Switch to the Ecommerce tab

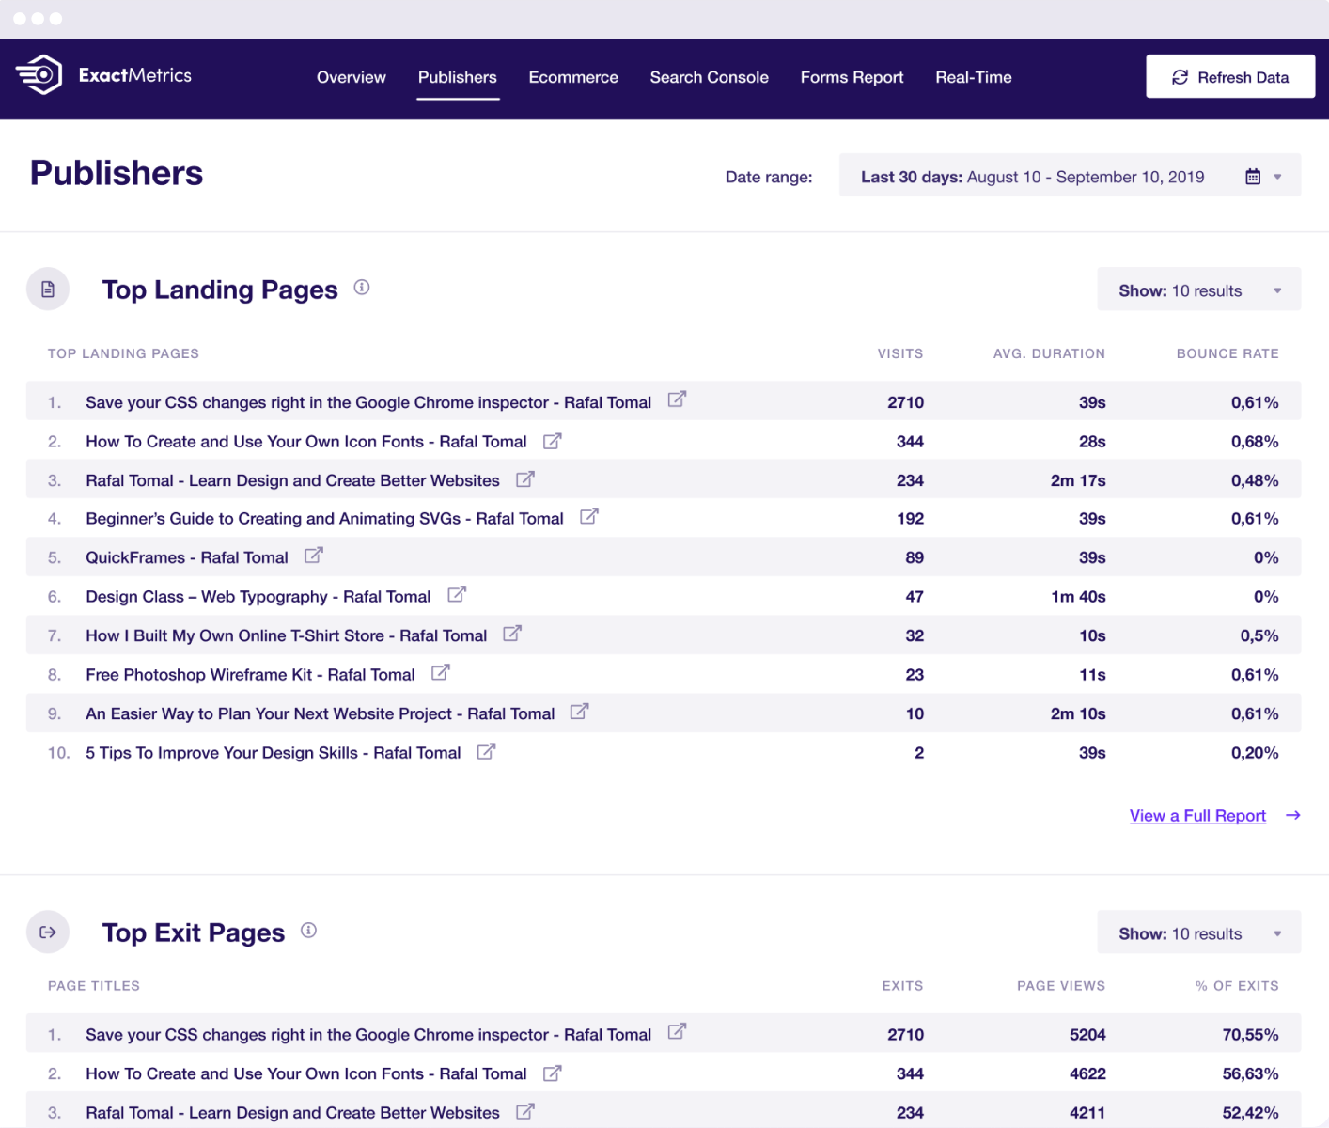573,78
